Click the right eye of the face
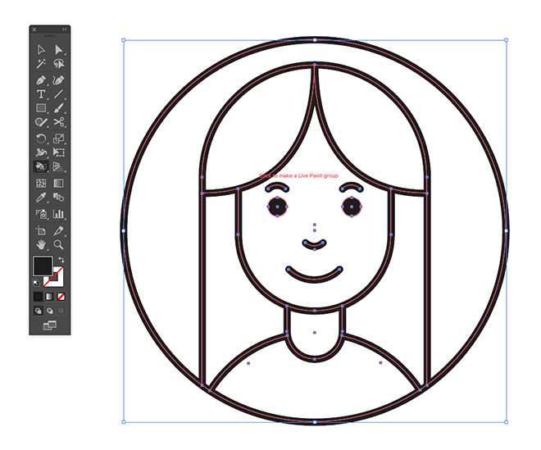 click(x=352, y=207)
